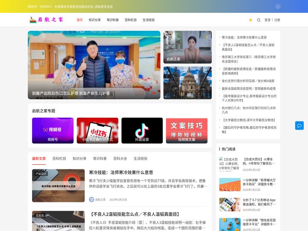The height and width of the screenshot is (231, 308).
Task: Click the 启航之家专题 section heading
Action: [44, 111]
